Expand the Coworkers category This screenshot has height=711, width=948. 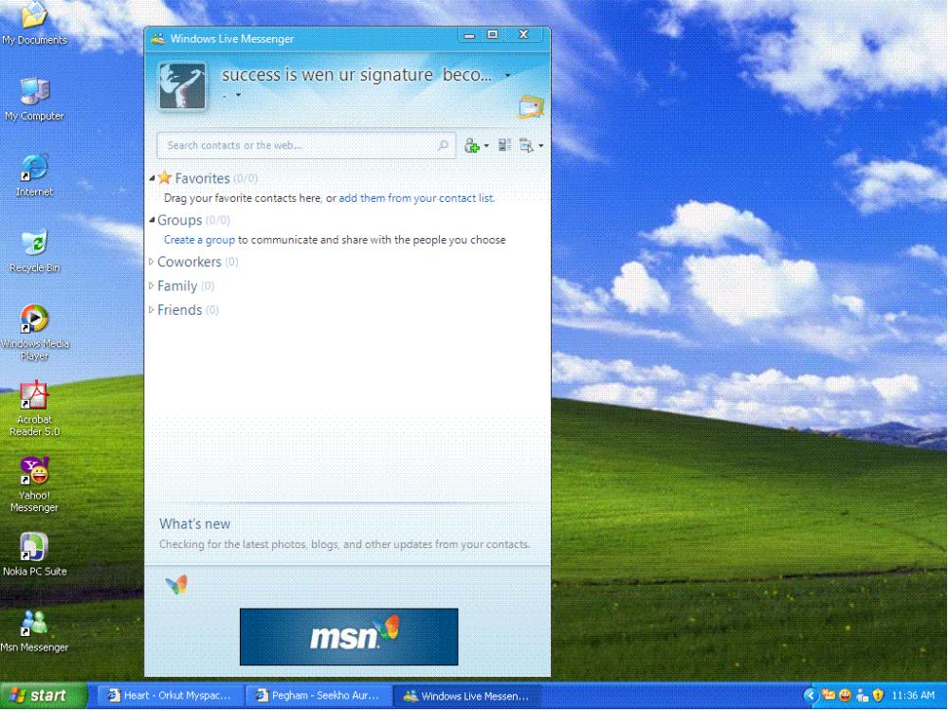151,262
